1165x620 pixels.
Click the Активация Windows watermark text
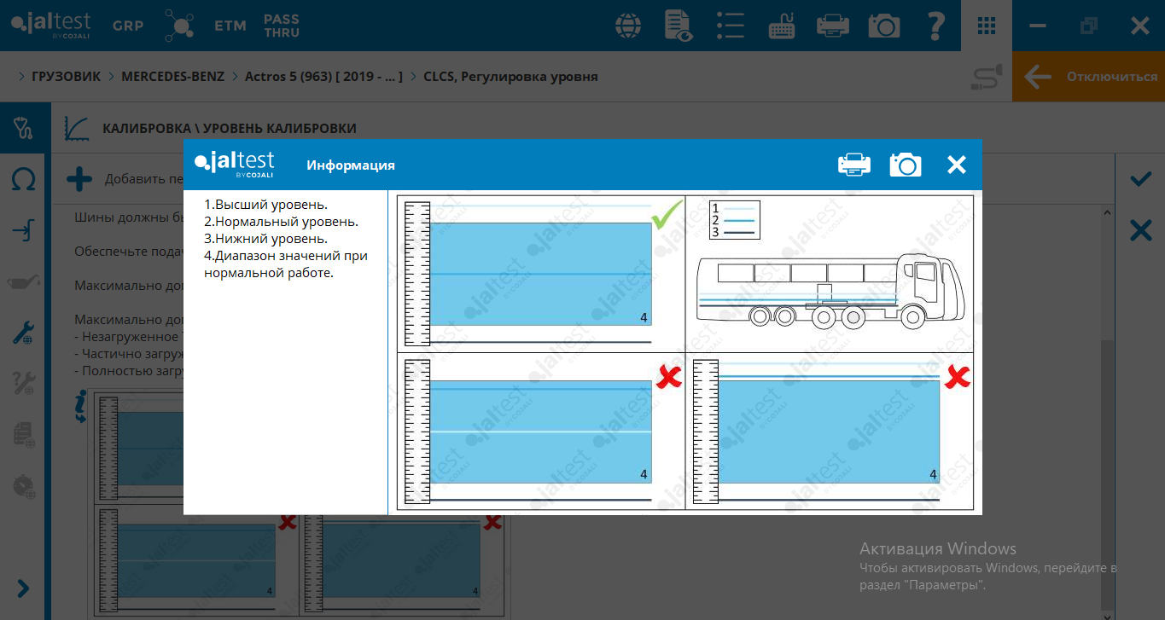point(938,548)
